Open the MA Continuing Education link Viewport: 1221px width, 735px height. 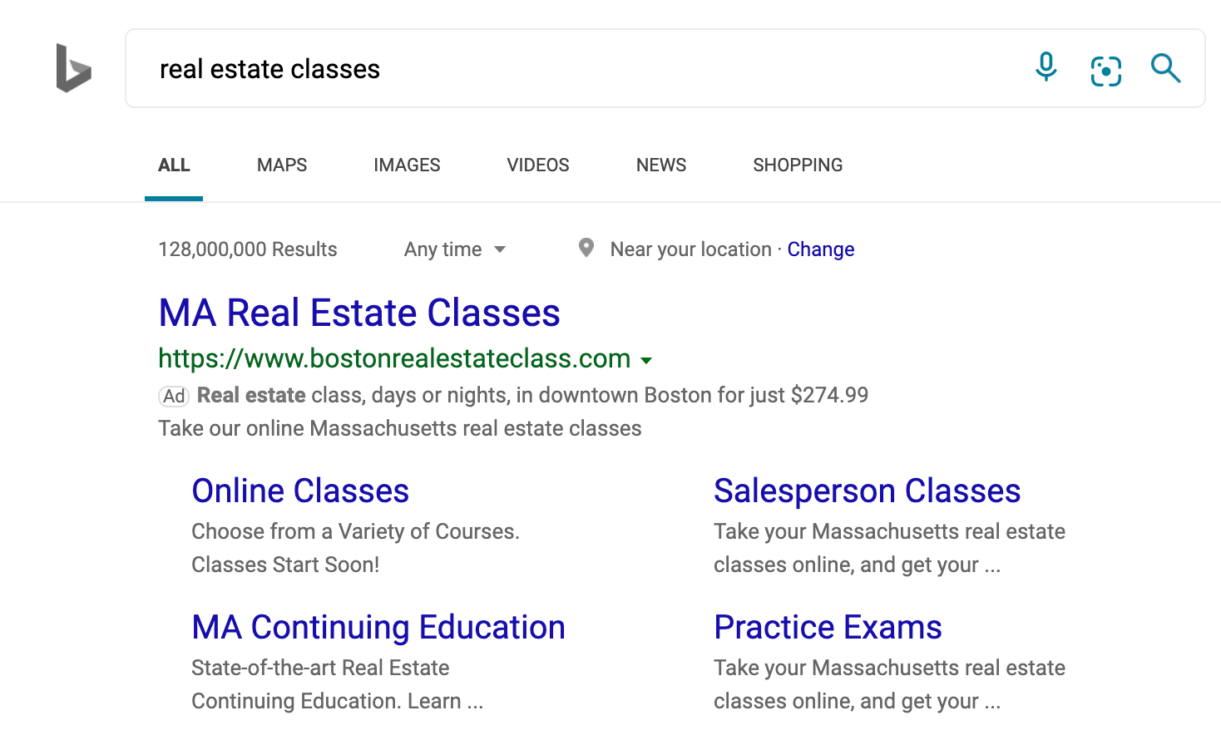click(x=378, y=627)
